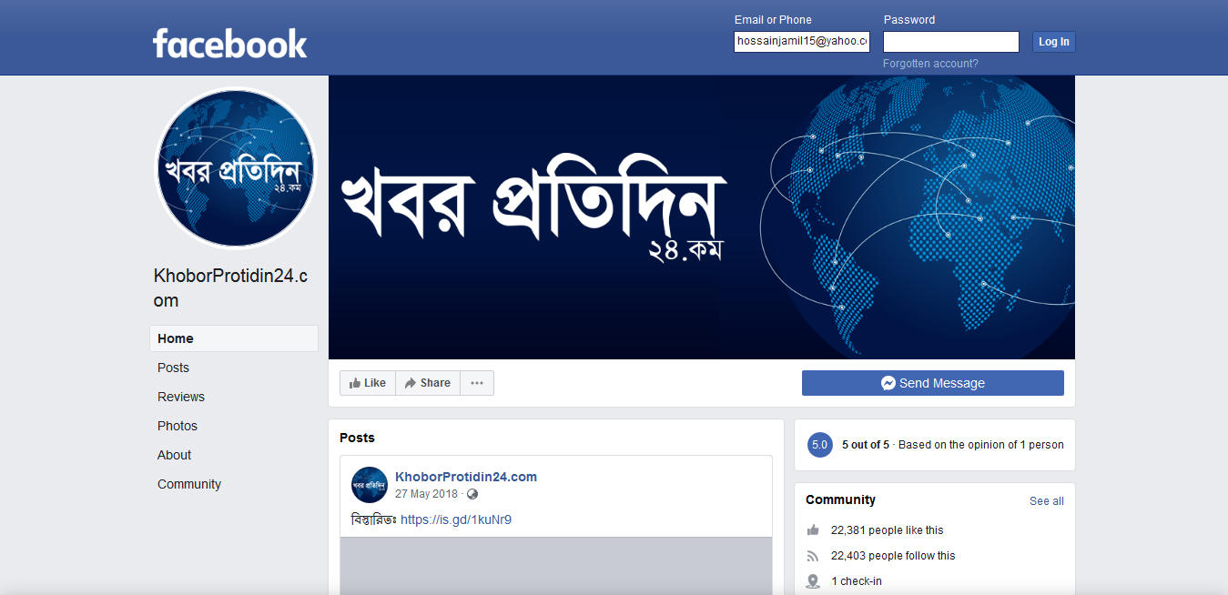Click the globe public-audience icon on post

pyautogui.click(x=472, y=494)
